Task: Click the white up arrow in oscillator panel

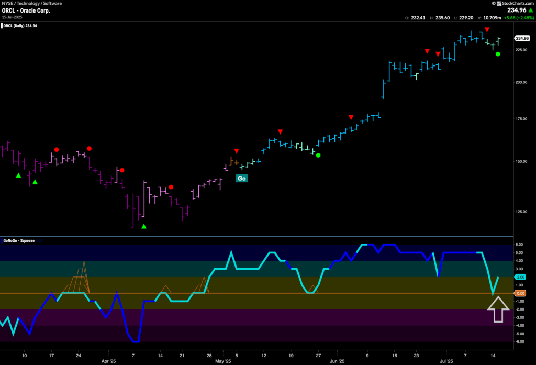Action: point(498,309)
